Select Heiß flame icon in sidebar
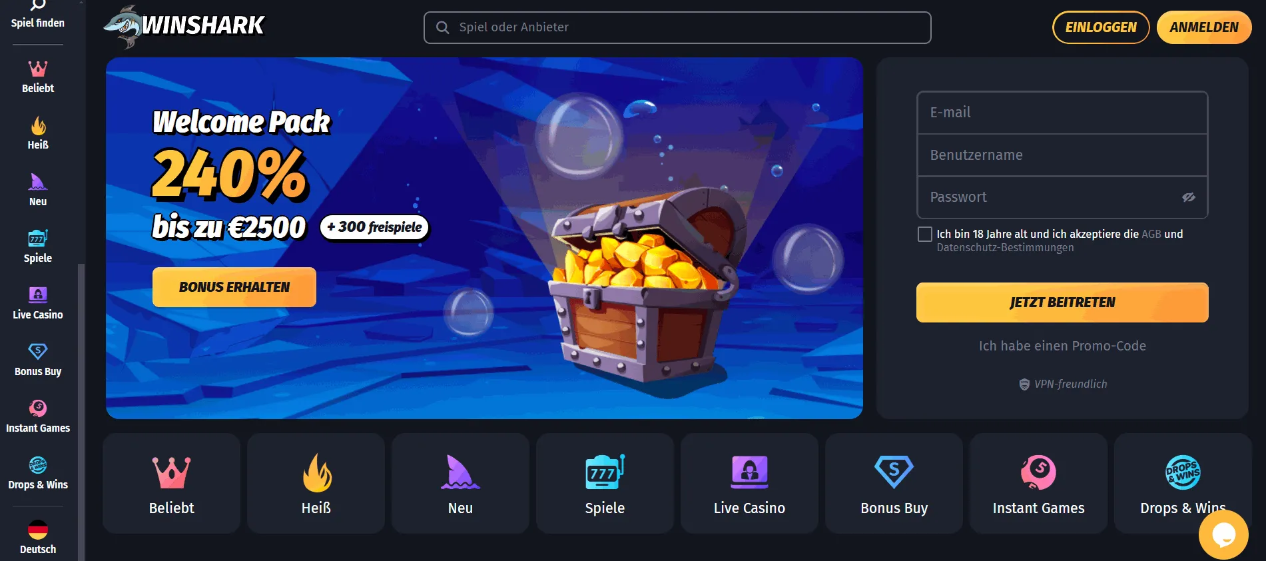The height and width of the screenshot is (561, 1266). 38,125
